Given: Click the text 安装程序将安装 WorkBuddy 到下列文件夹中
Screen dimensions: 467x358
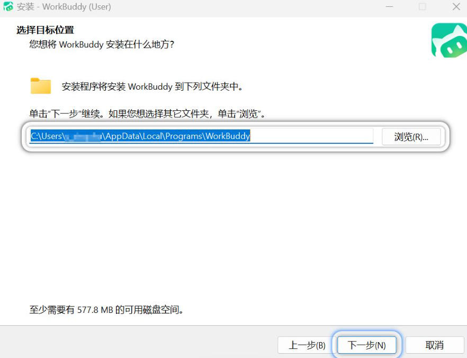Looking at the screenshot, I should [152, 86].
